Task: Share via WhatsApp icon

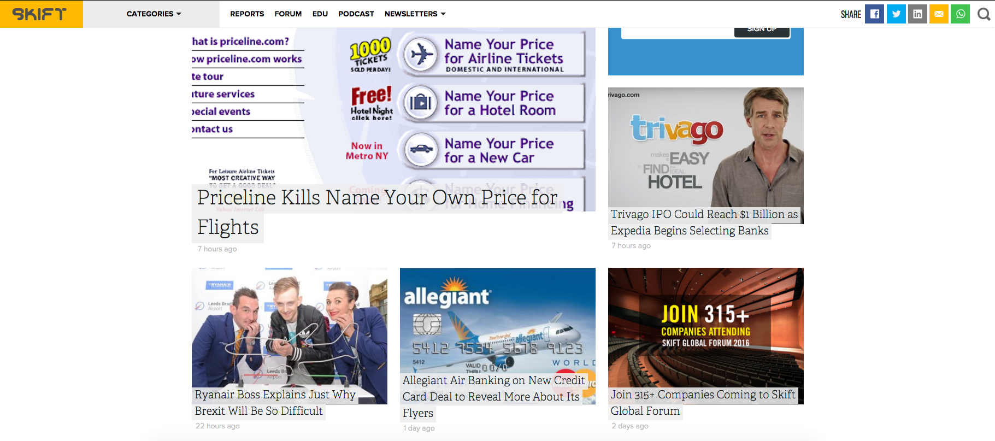Action: coord(960,14)
